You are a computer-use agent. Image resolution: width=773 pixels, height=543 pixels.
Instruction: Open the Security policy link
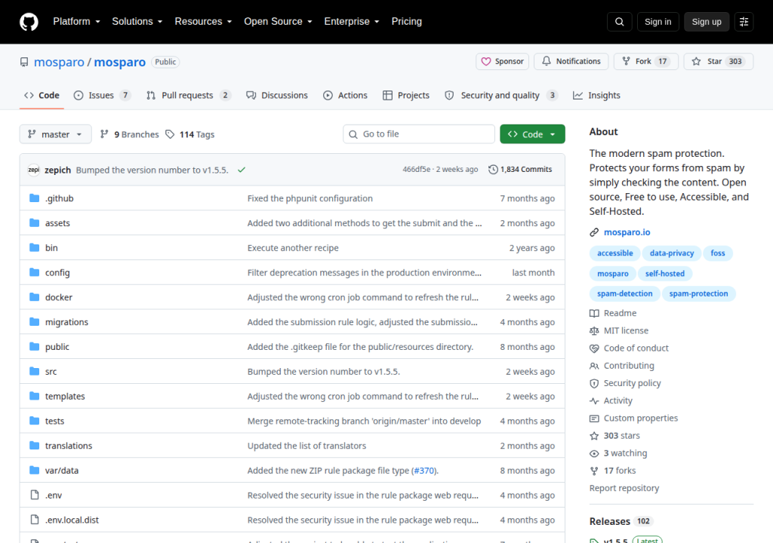tap(625, 383)
